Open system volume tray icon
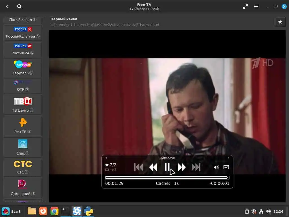 coord(269,211)
